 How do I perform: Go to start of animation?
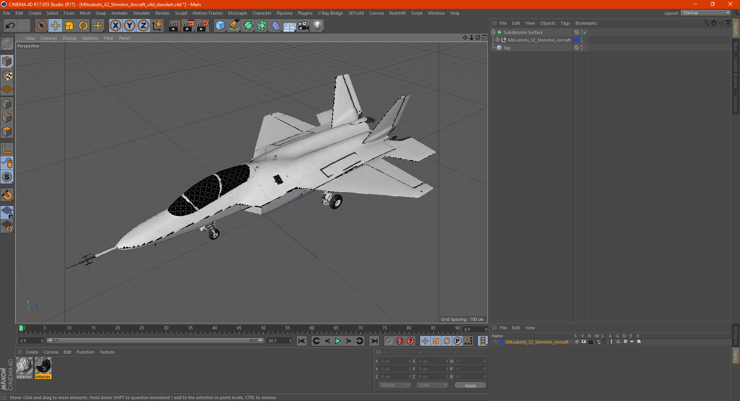302,341
